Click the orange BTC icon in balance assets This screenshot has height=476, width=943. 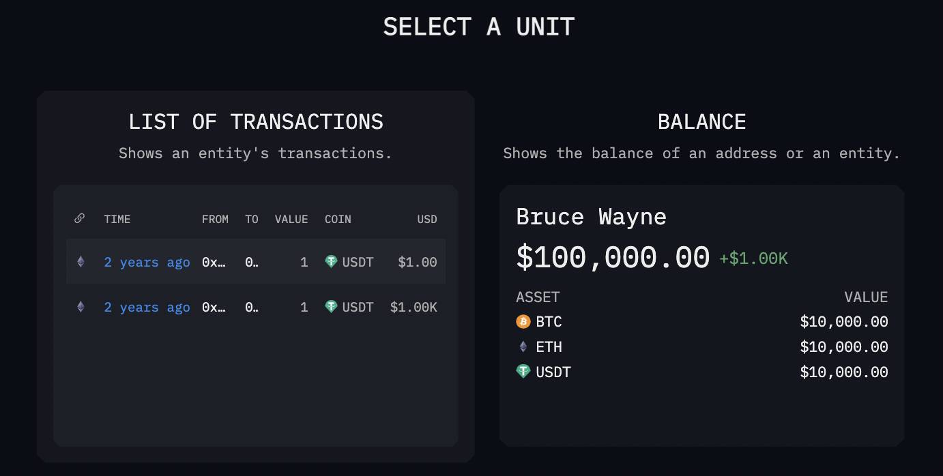click(x=523, y=321)
